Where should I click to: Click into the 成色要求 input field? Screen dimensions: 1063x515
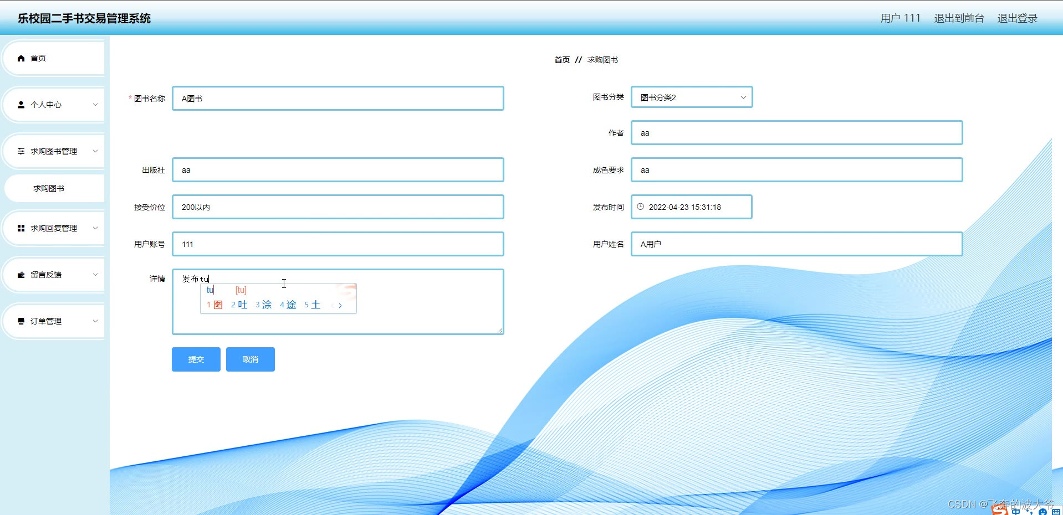pyautogui.click(x=797, y=170)
